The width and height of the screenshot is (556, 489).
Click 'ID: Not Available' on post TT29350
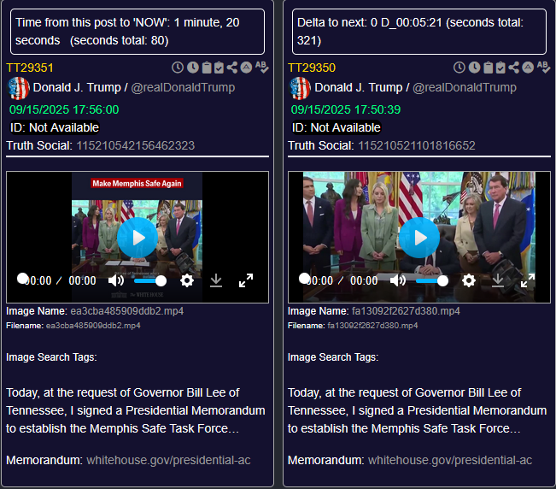click(x=336, y=127)
